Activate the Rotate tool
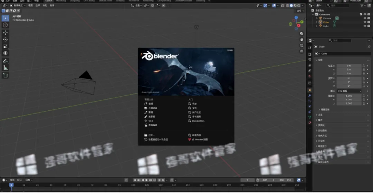The width and height of the screenshot is (373, 193). click(x=5, y=39)
